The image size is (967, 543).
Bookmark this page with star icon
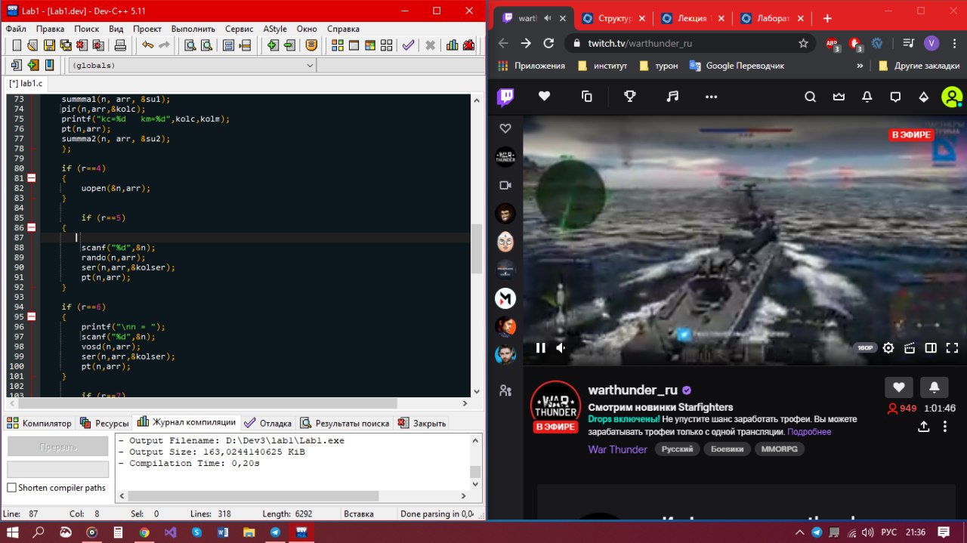click(803, 43)
